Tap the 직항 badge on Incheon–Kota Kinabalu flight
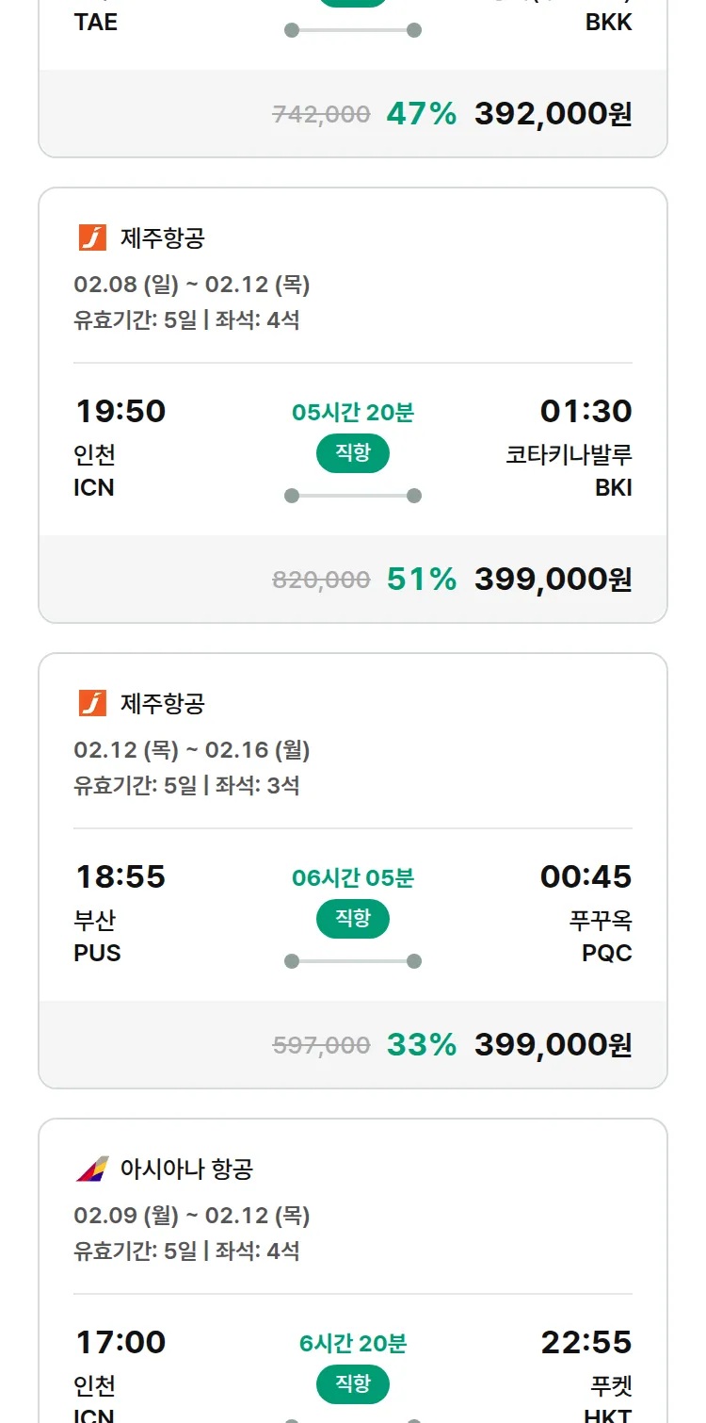Viewport: 706px width, 1423px height. [x=352, y=453]
